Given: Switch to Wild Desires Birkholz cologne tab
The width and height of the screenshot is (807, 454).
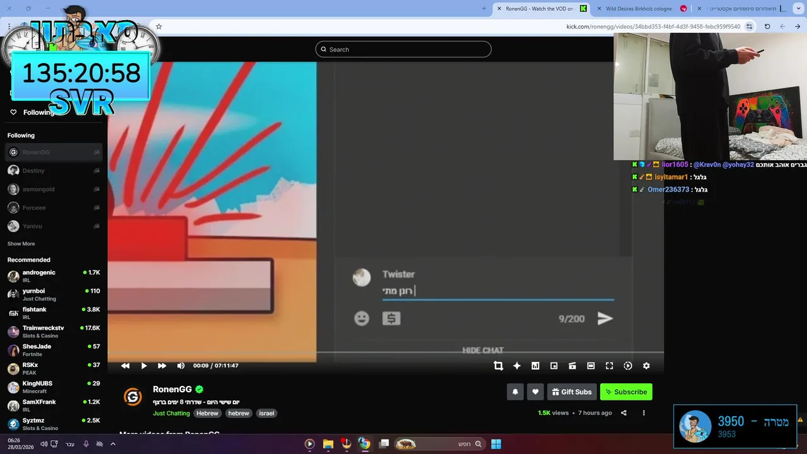Looking at the screenshot, I should point(642,9).
